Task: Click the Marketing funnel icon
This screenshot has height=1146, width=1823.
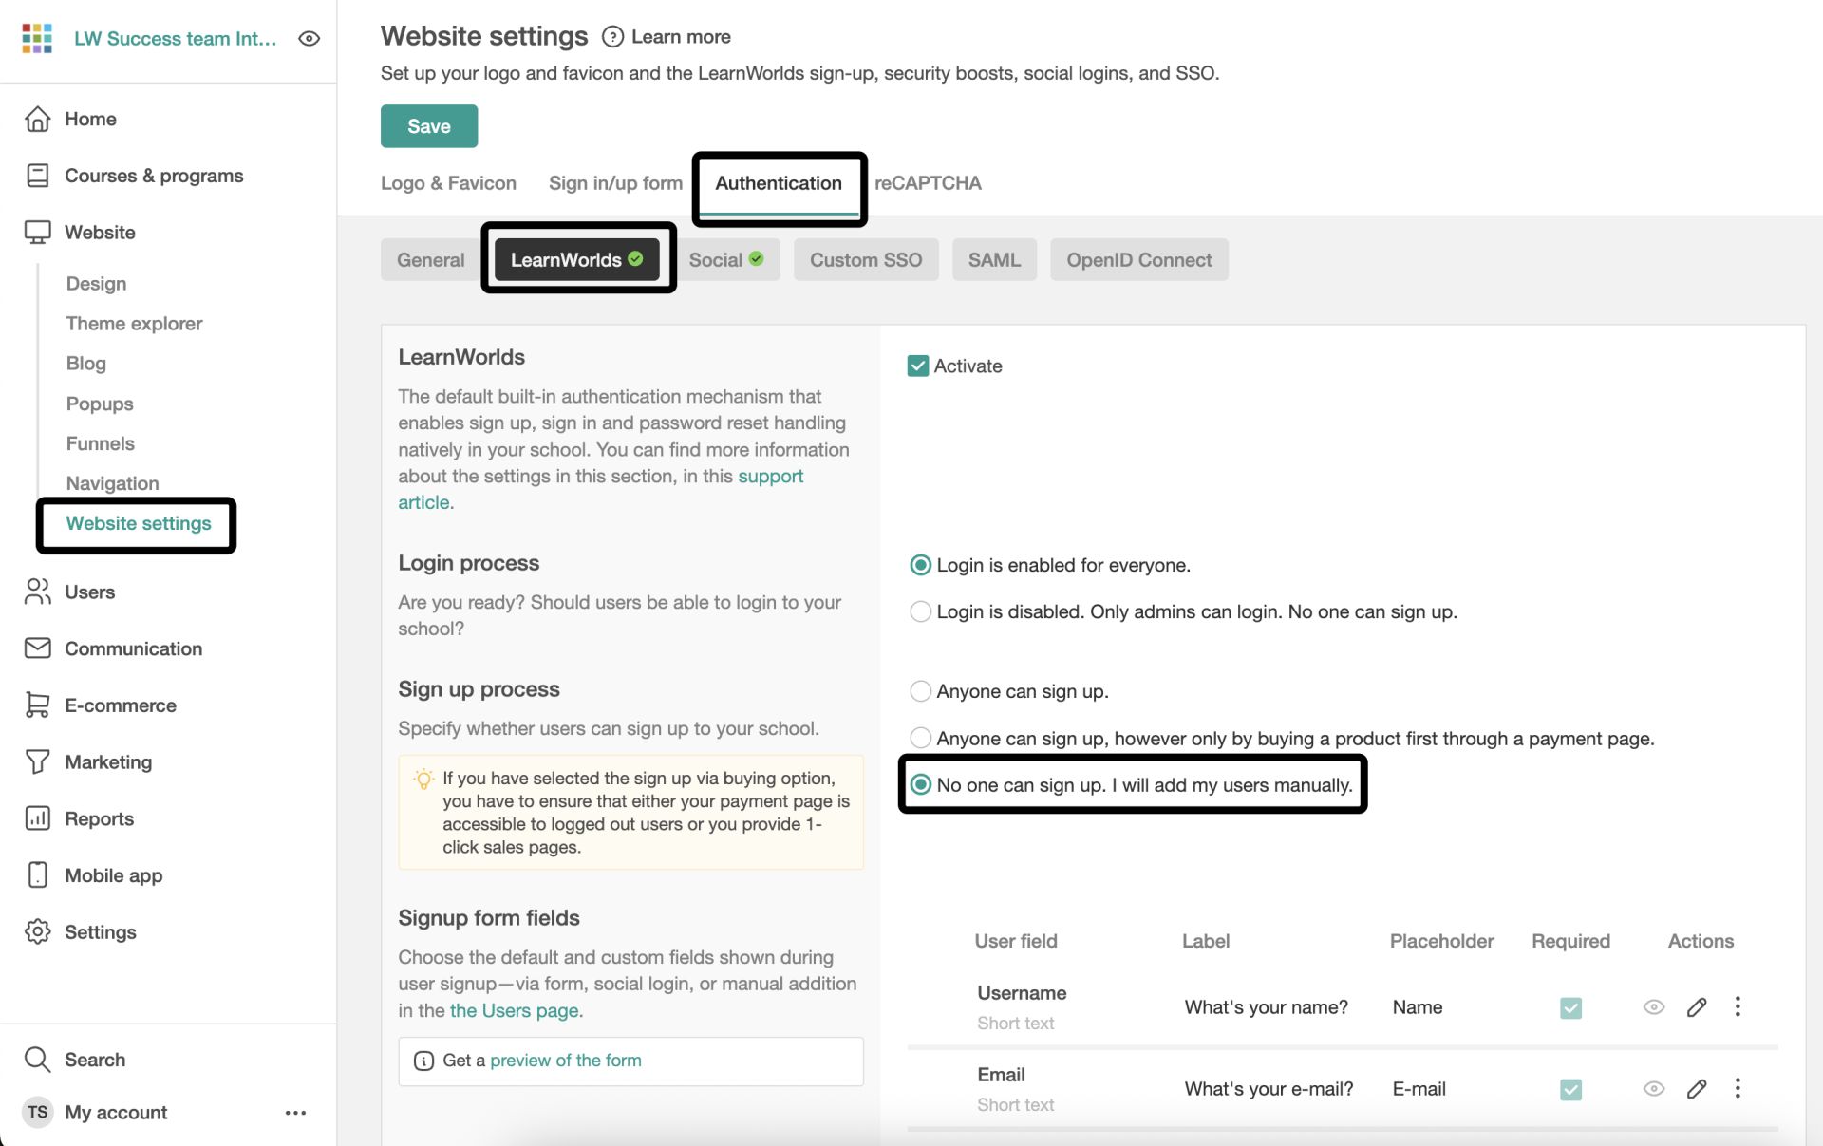Action: tap(38, 761)
